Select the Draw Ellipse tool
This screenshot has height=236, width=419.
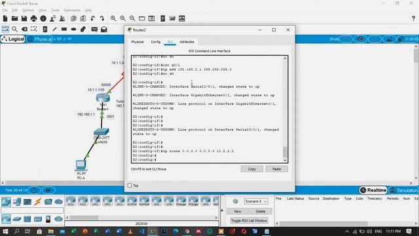coord(74,29)
